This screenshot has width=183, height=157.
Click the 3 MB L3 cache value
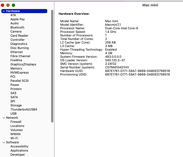pos(109,46)
